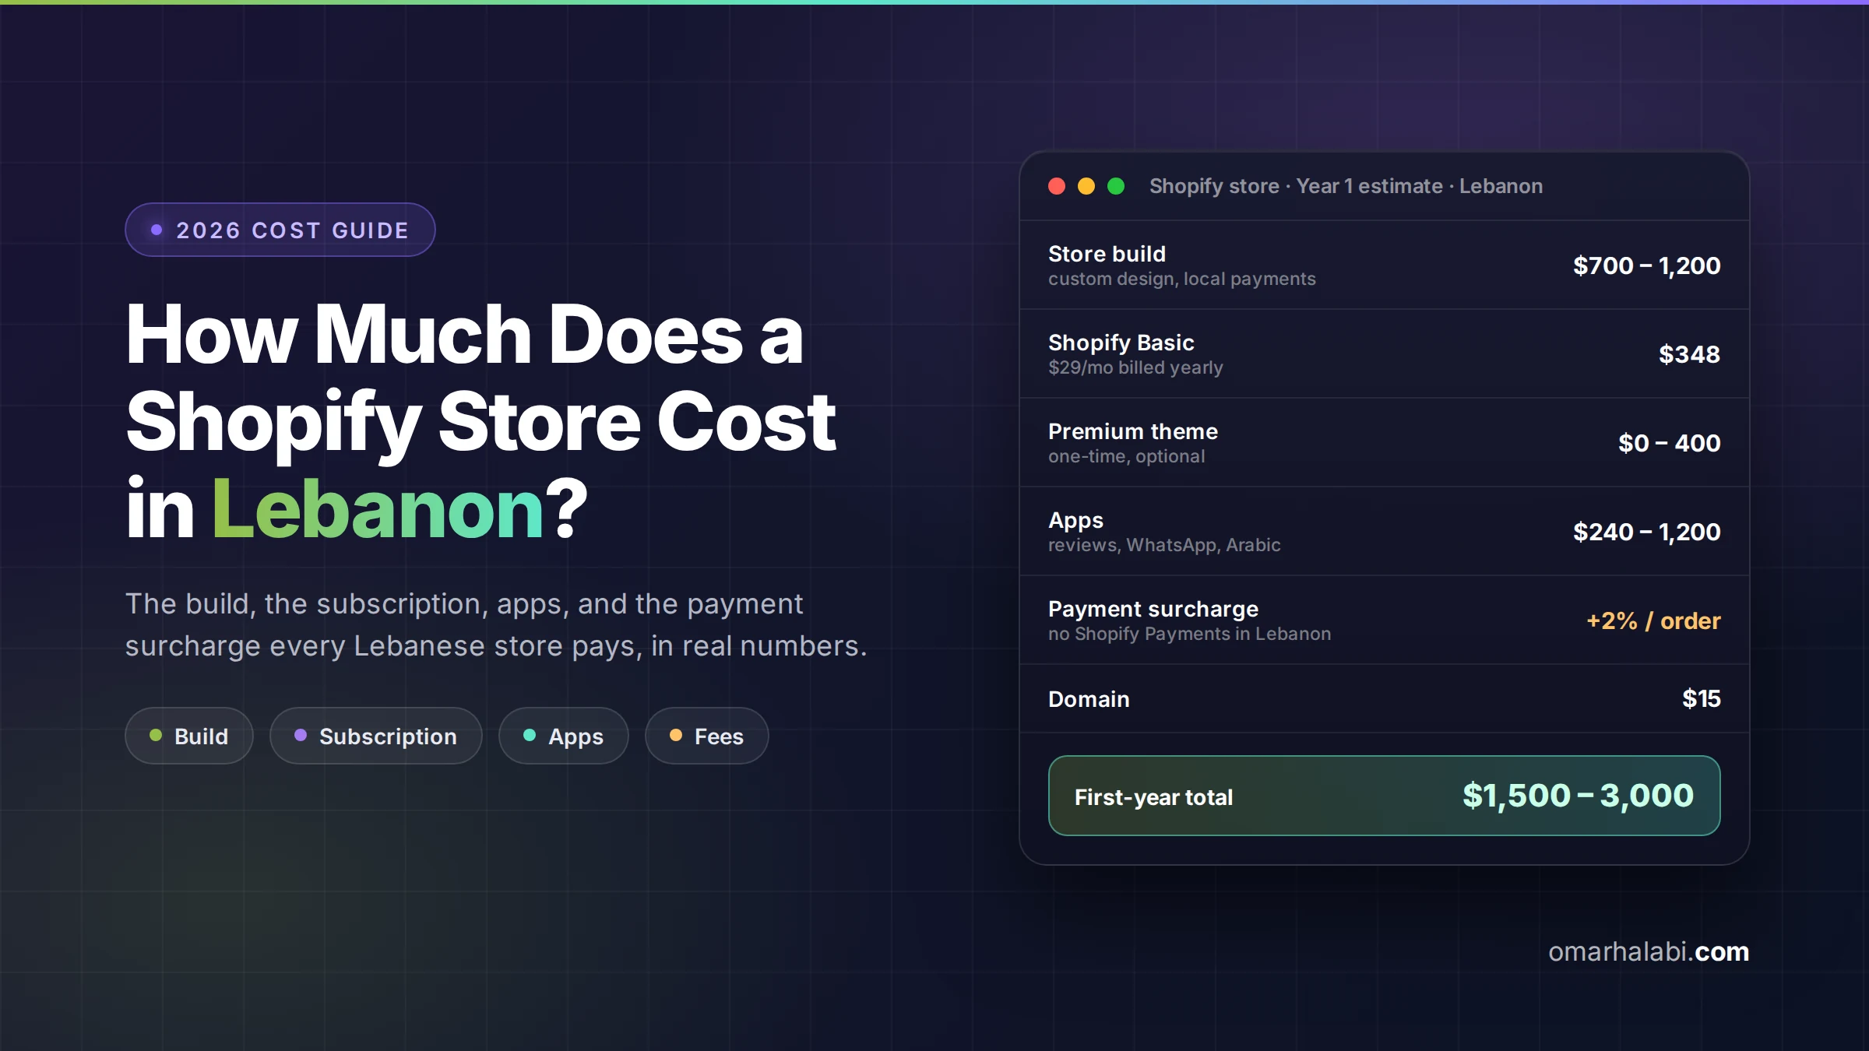
Task: Click the $1,500 – 3,000 total
Action: [x=1578, y=796]
